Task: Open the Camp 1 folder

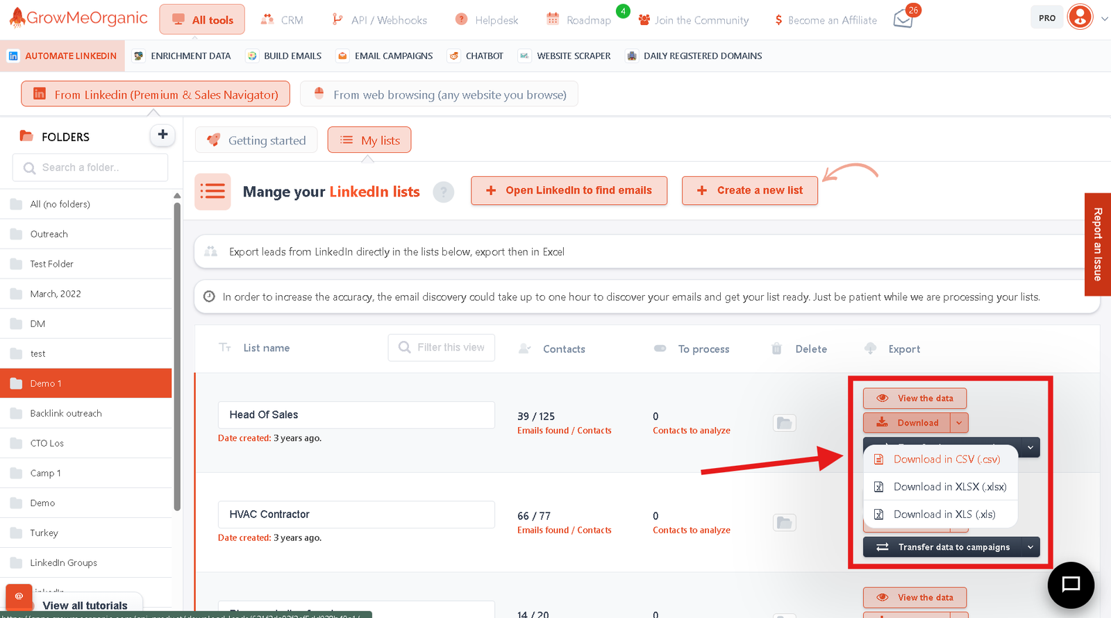Action: pyautogui.click(x=86, y=473)
